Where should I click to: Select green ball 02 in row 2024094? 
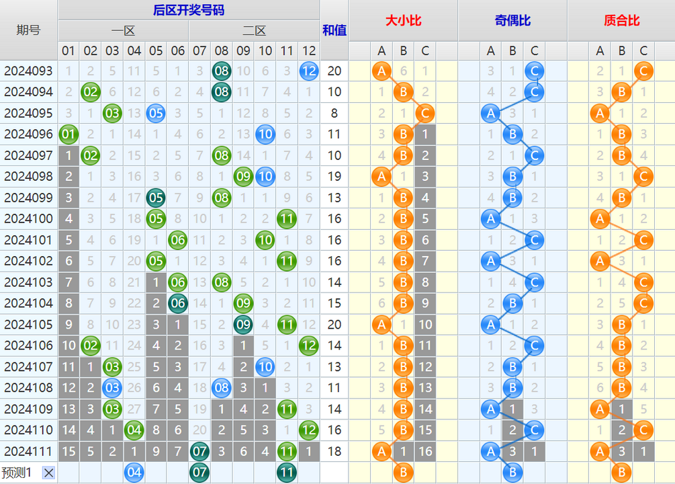91,92
